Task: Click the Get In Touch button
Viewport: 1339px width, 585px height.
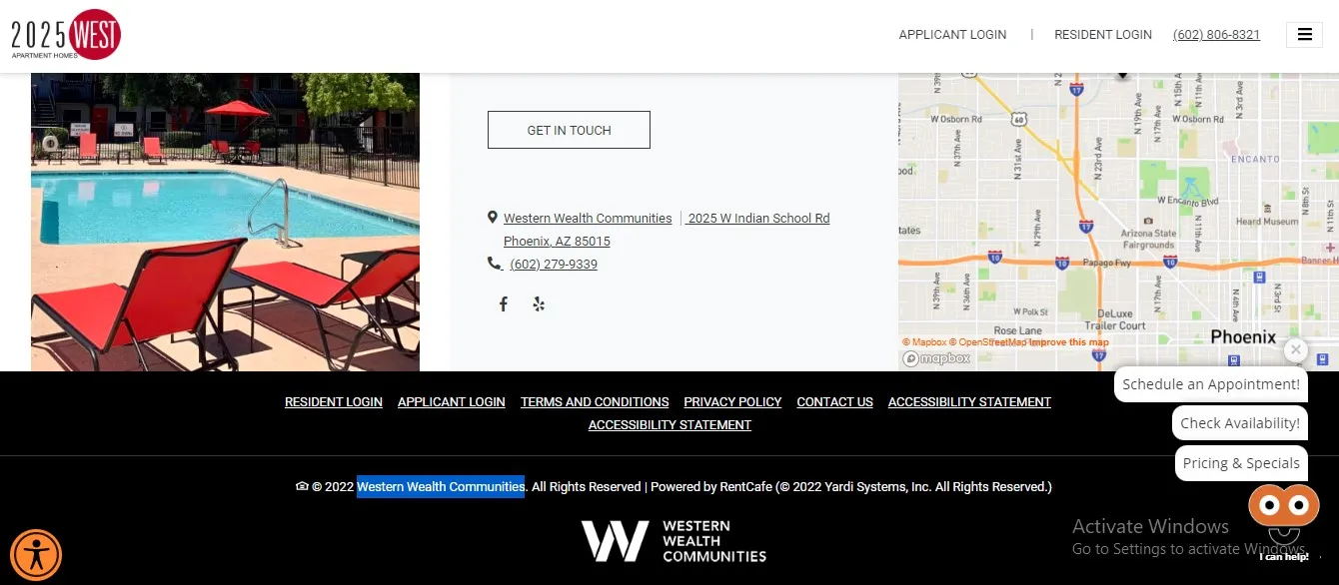Action: coord(569,130)
